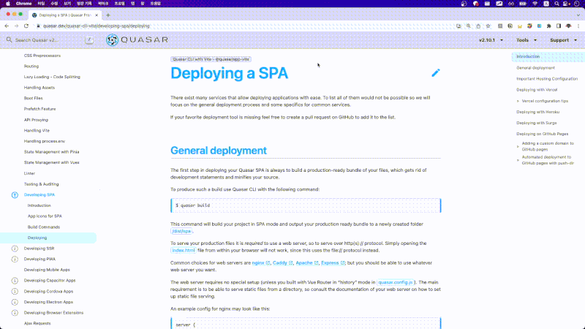Screen dimensions: 585x329
Task: Expand the Developing PWA section
Action: click(x=15, y=259)
